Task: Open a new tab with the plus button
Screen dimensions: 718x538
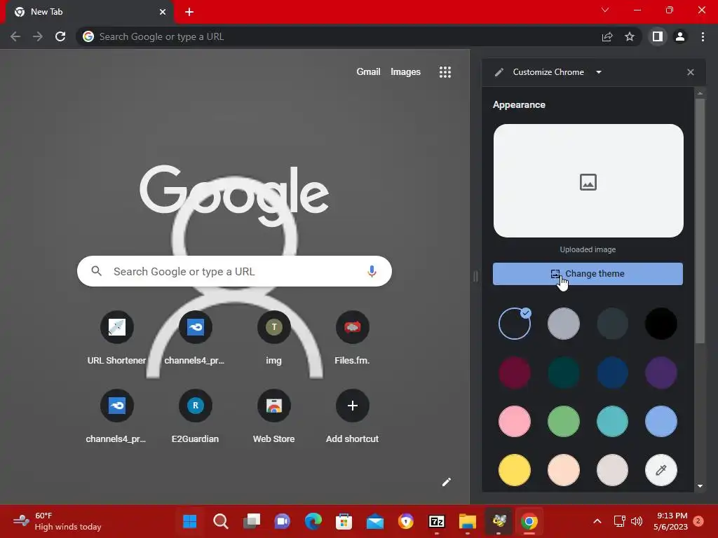Action: pyautogui.click(x=189, y=12)
